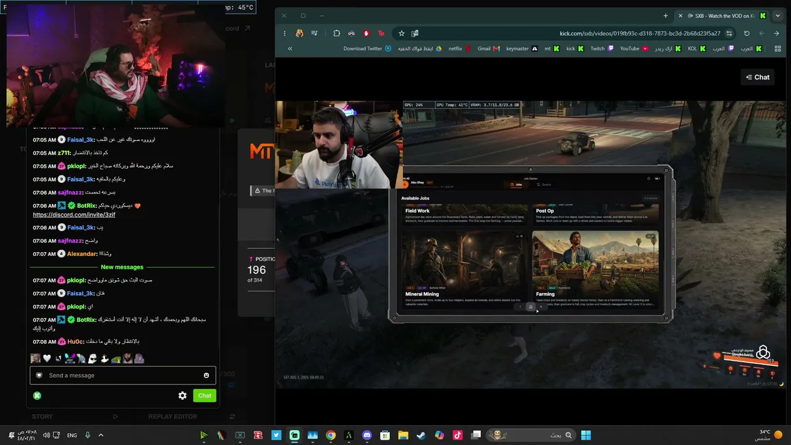Bookmark this page with the star icon
Viewport: 791px width, 445px height.
pos(402,33)
